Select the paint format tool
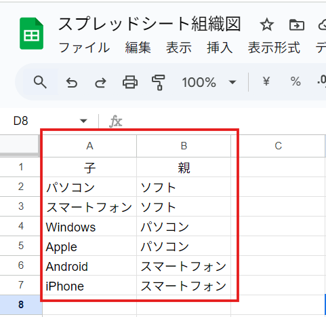 [x=159, y=83]
